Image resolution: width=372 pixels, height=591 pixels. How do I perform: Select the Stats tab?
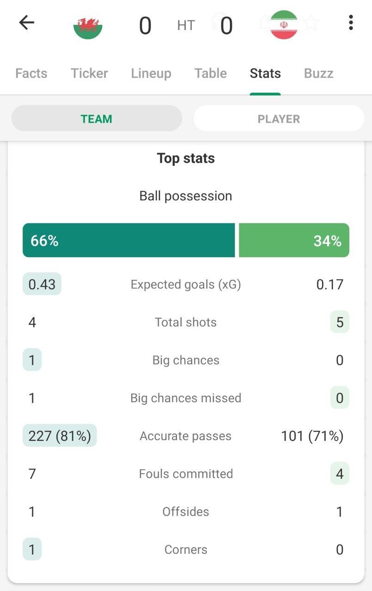265,73
